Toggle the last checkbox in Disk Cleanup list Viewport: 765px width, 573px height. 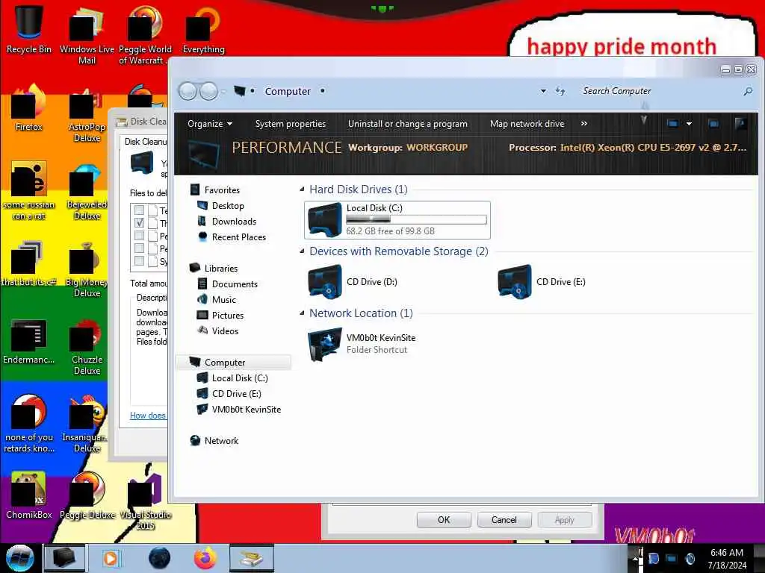(x=139, y=260)
